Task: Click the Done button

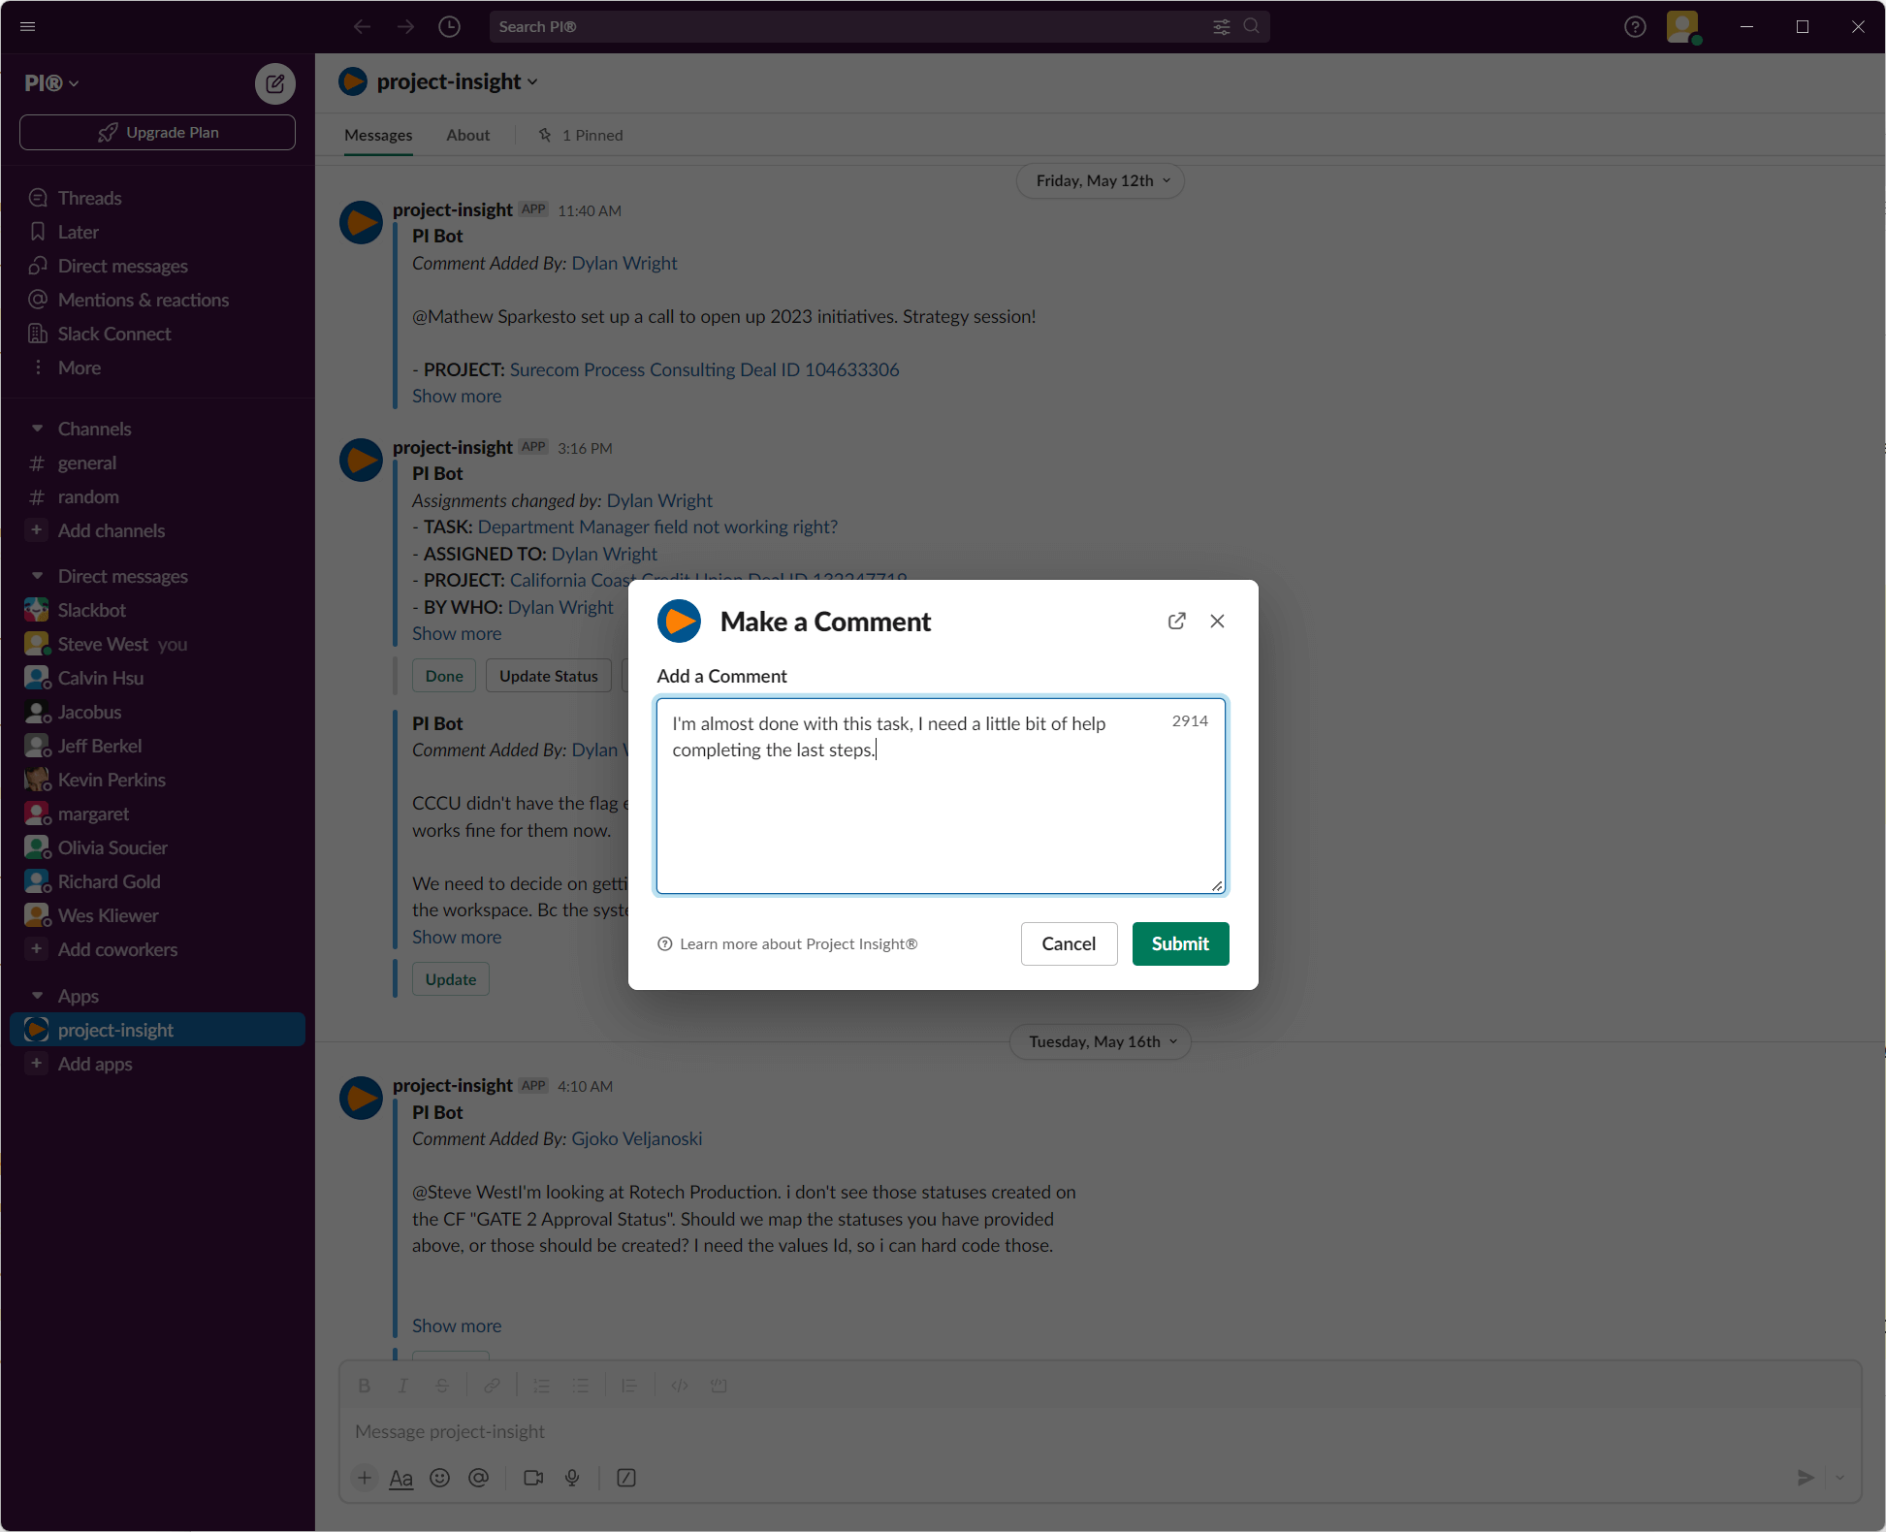Action: [444, 676]
